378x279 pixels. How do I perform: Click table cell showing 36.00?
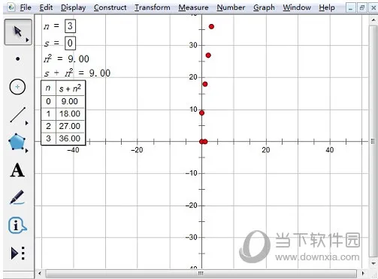point(71,138)
